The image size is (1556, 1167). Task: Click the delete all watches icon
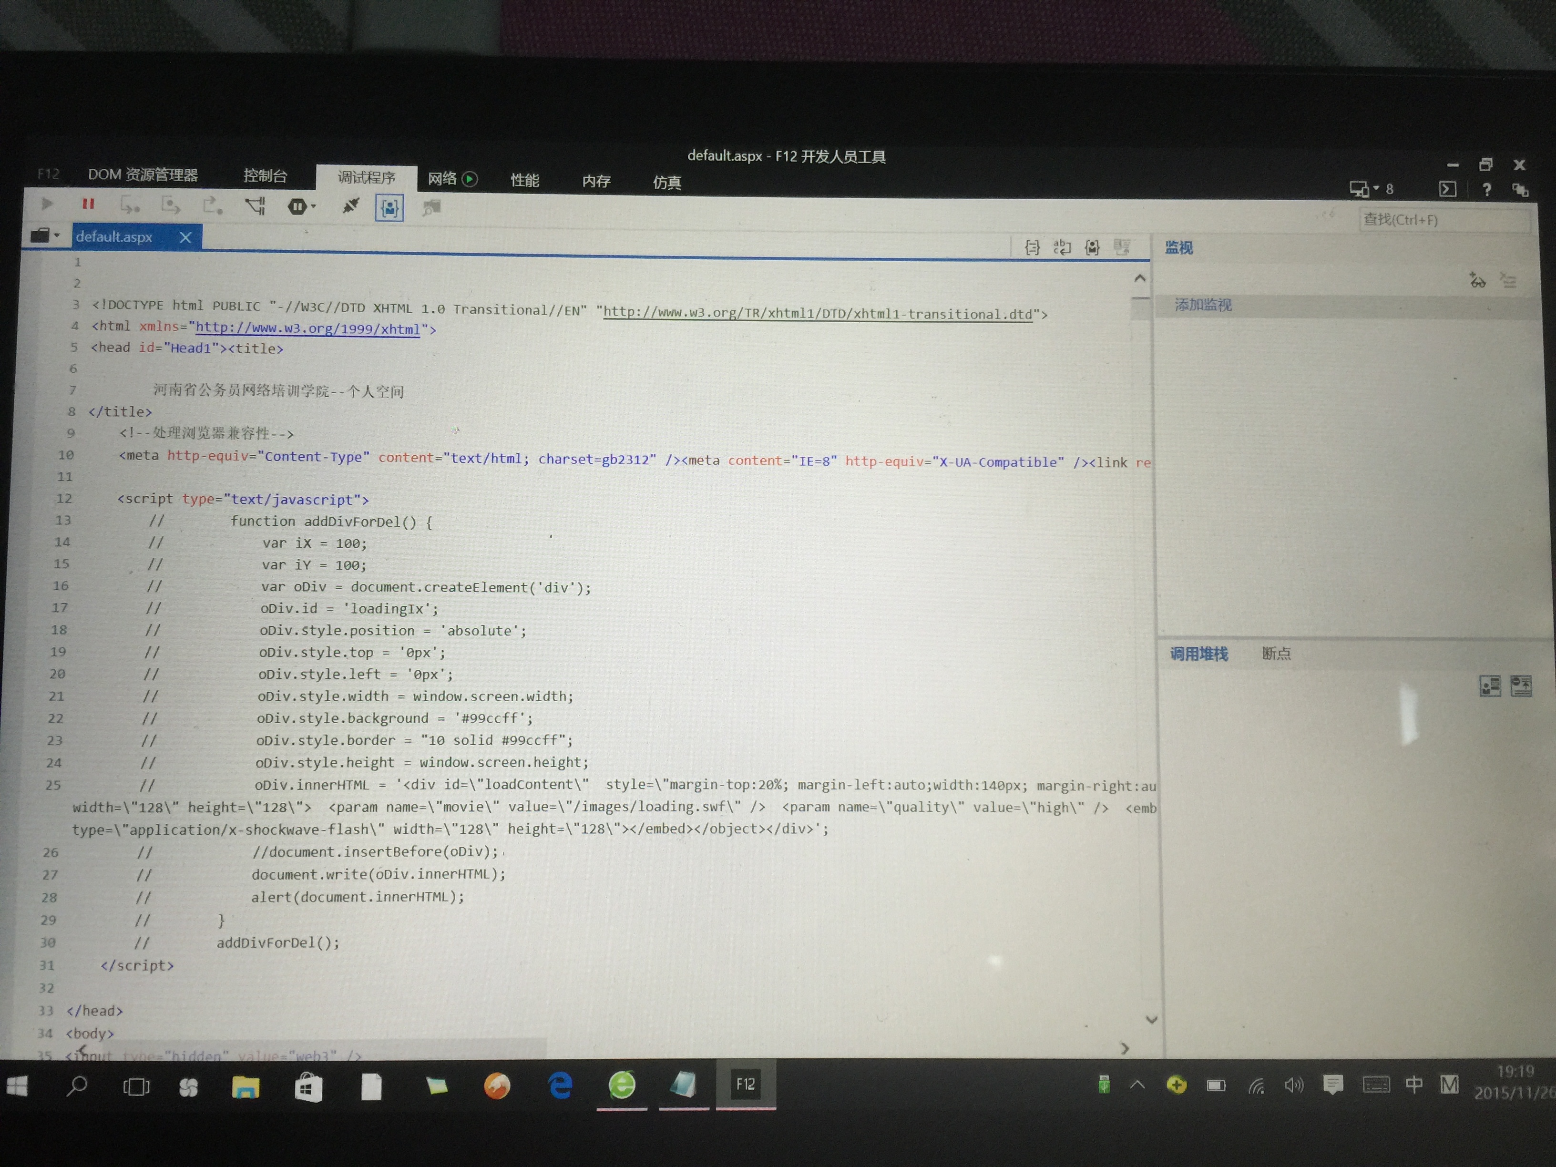(1508, 281)
